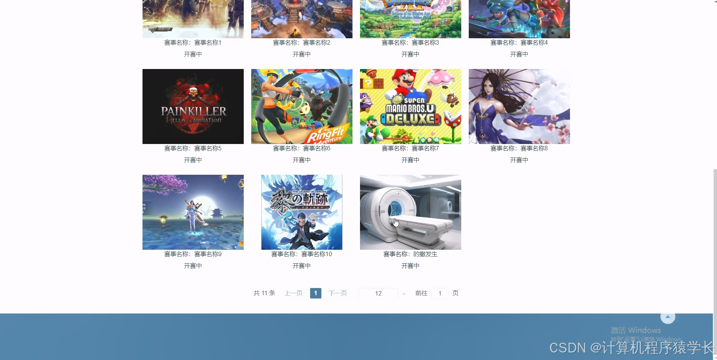Click the text 赛事名称：赛事名称6
The image size is (717, 360).
[301, 148]
